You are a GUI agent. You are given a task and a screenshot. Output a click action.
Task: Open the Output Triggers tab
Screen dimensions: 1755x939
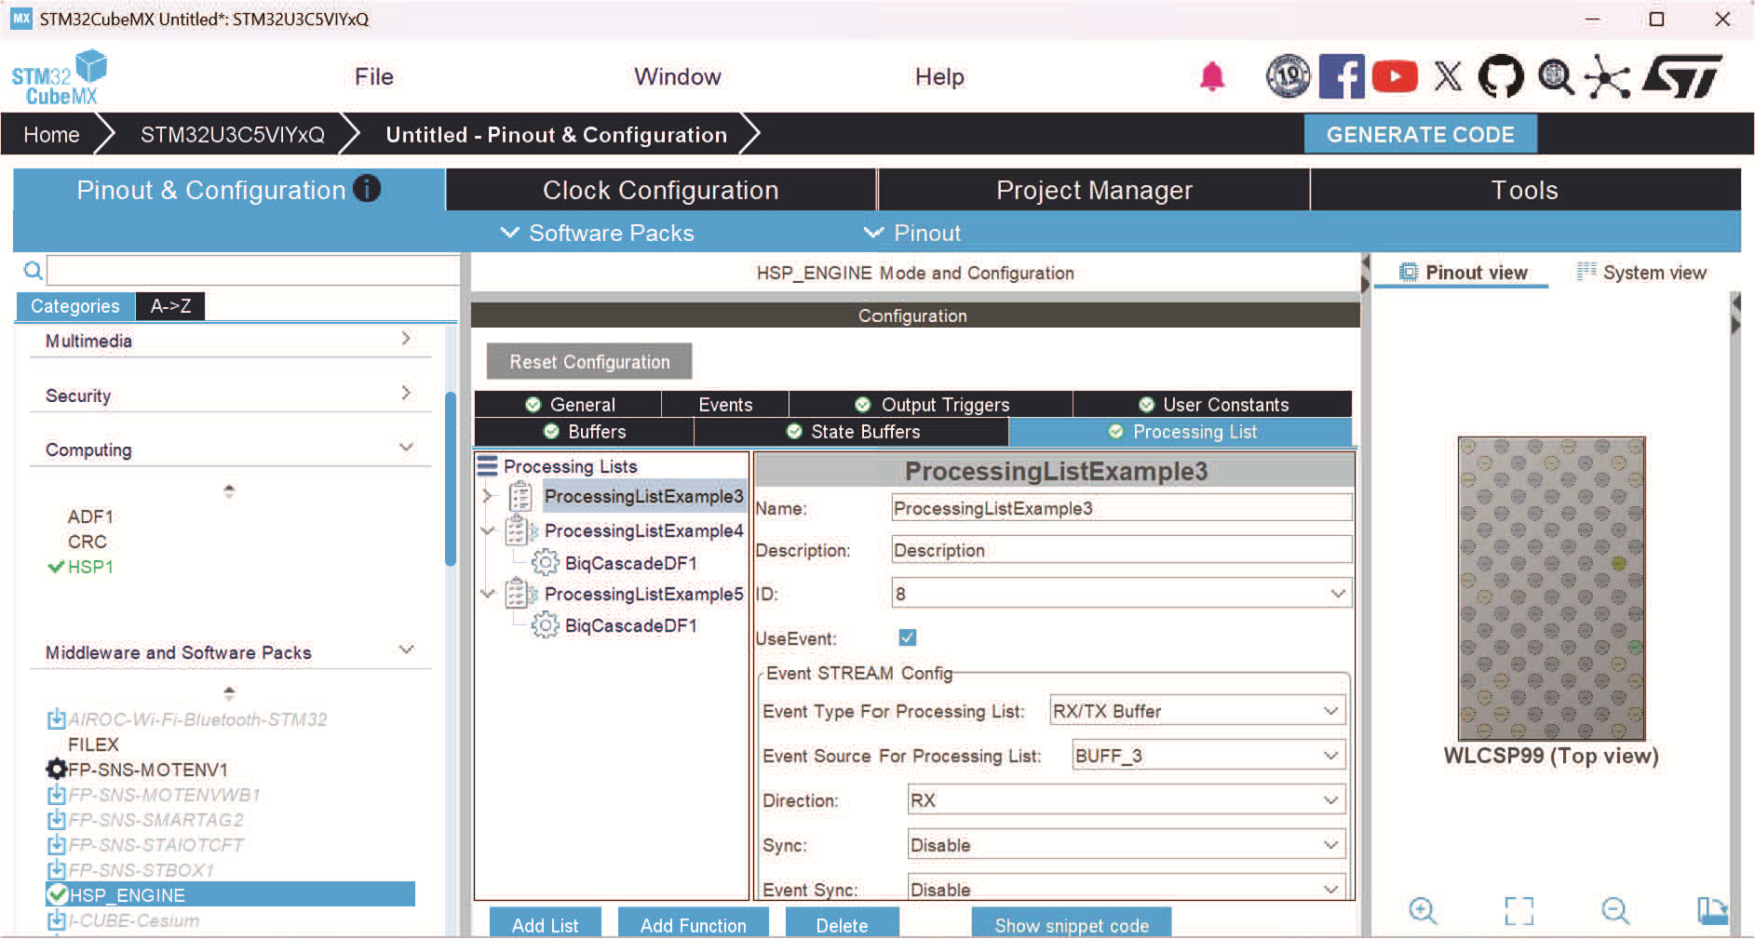coord(931,404)
